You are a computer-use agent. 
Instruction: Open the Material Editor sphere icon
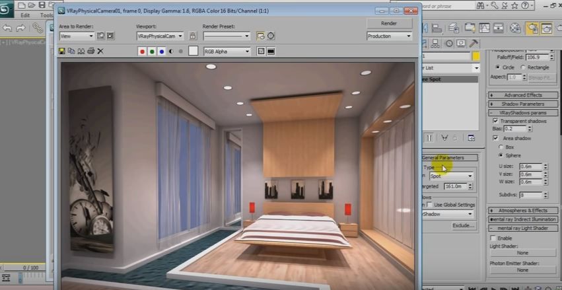(515, 28)
